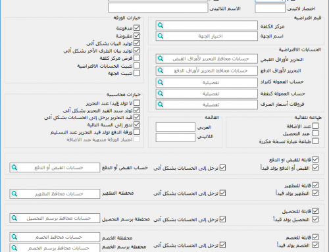Enable auto print عند الاضافة

[x=315, y=126]
